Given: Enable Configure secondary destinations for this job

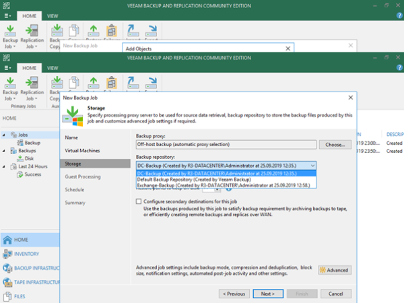Looking at the screenshot, I should tap(139, 201).
